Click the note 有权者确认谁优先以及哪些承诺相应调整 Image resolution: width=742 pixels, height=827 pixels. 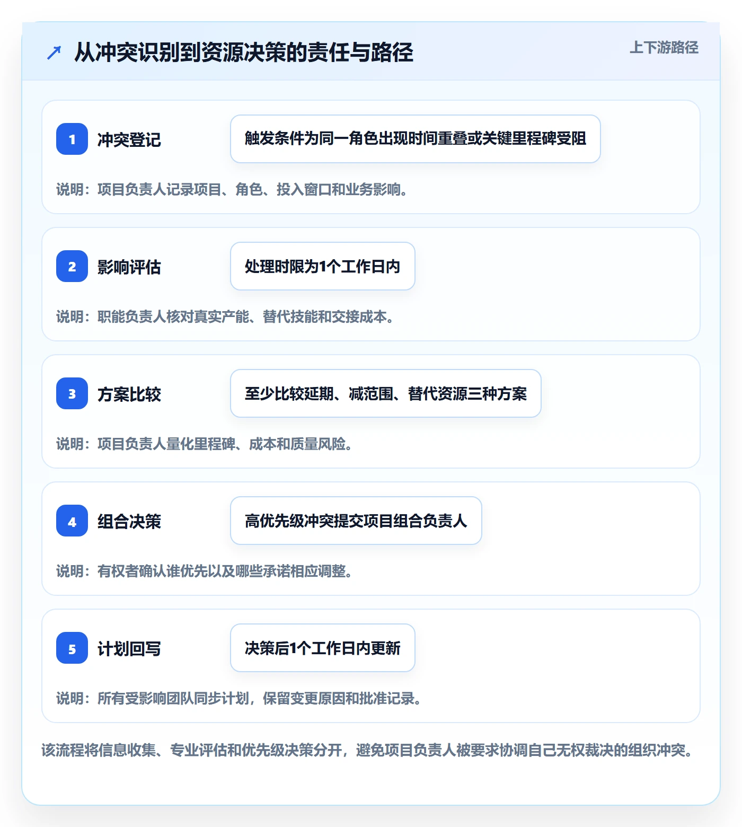tap(205, 571)
